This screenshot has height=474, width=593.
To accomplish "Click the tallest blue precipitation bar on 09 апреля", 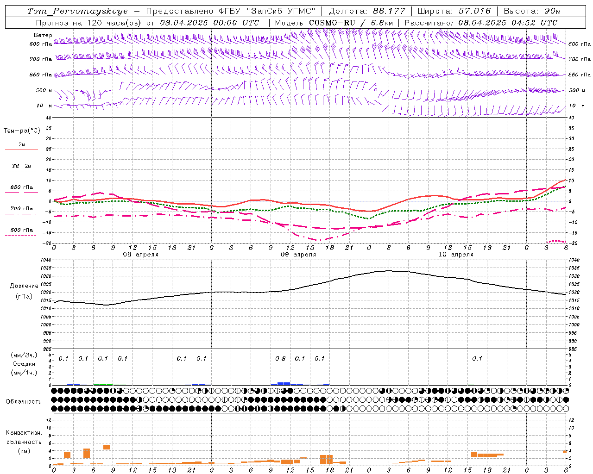I will [x=284, y=384].
